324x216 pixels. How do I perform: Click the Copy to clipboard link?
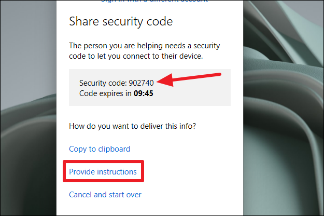(x=100, y=149)
